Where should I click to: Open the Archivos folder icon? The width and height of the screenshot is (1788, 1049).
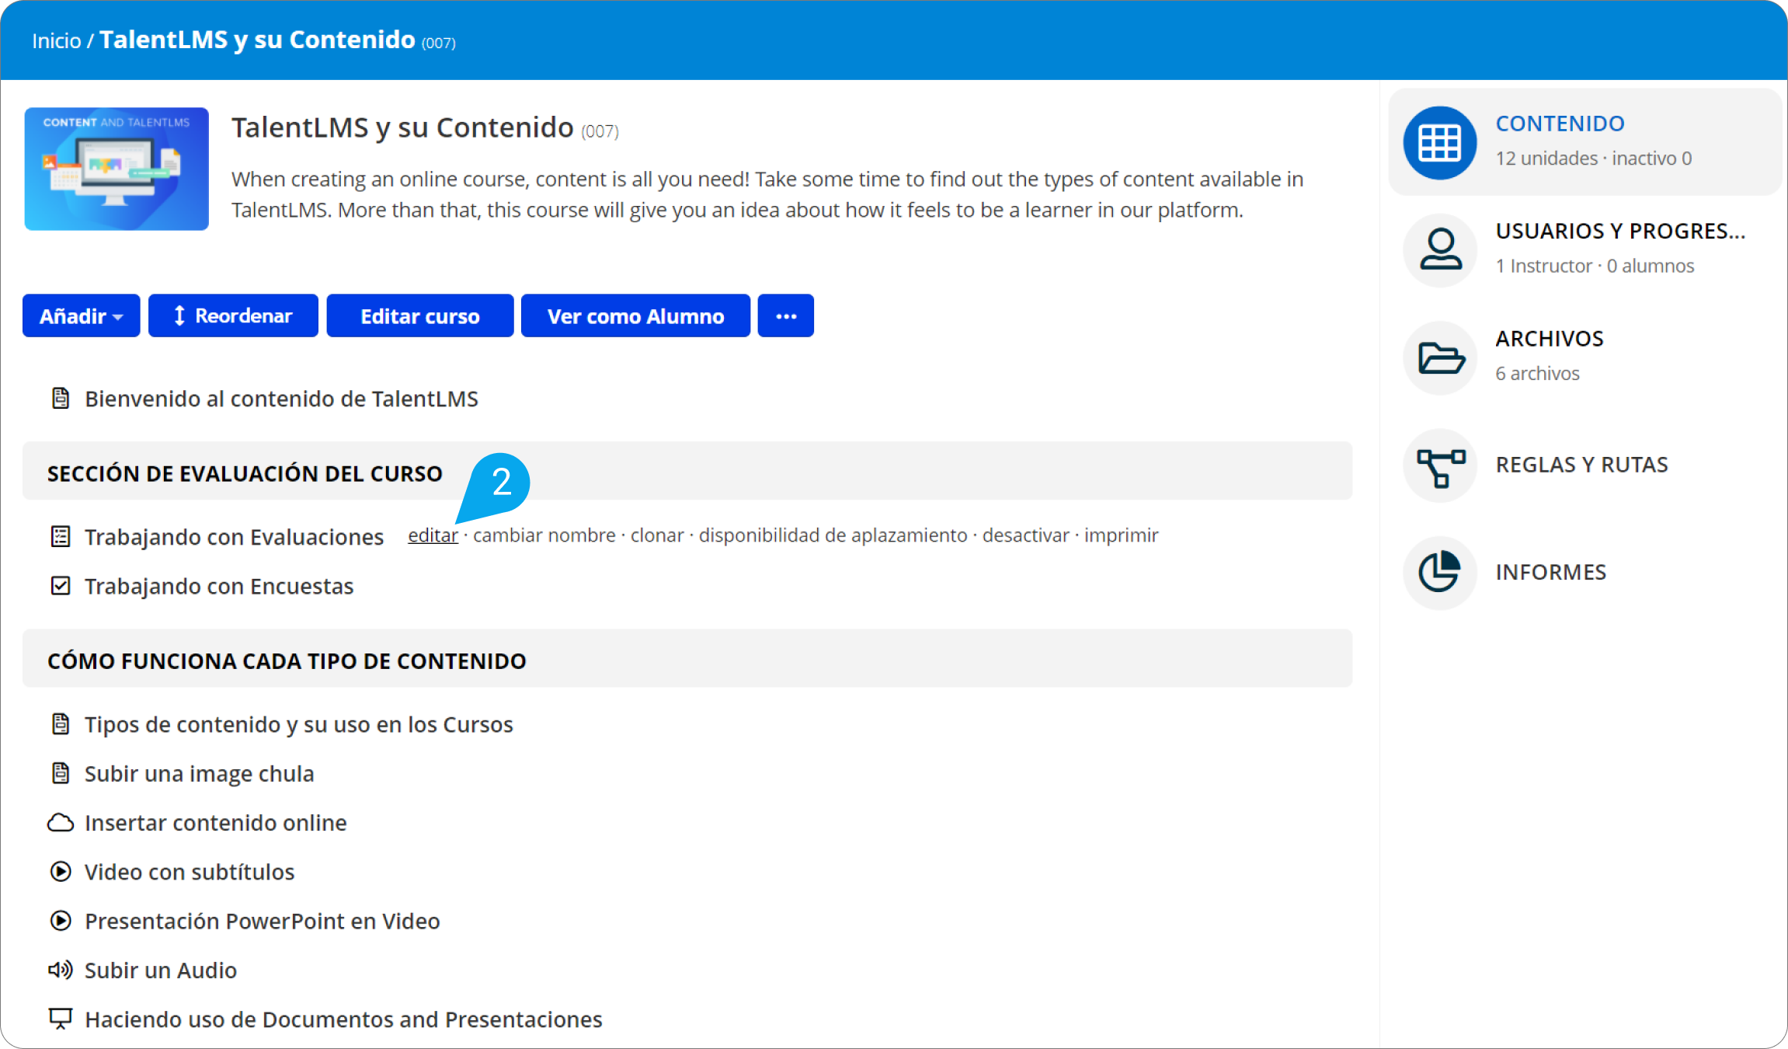coord(1439,357)
